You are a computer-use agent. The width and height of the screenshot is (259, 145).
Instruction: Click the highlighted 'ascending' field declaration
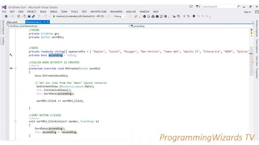coord(56,55)
